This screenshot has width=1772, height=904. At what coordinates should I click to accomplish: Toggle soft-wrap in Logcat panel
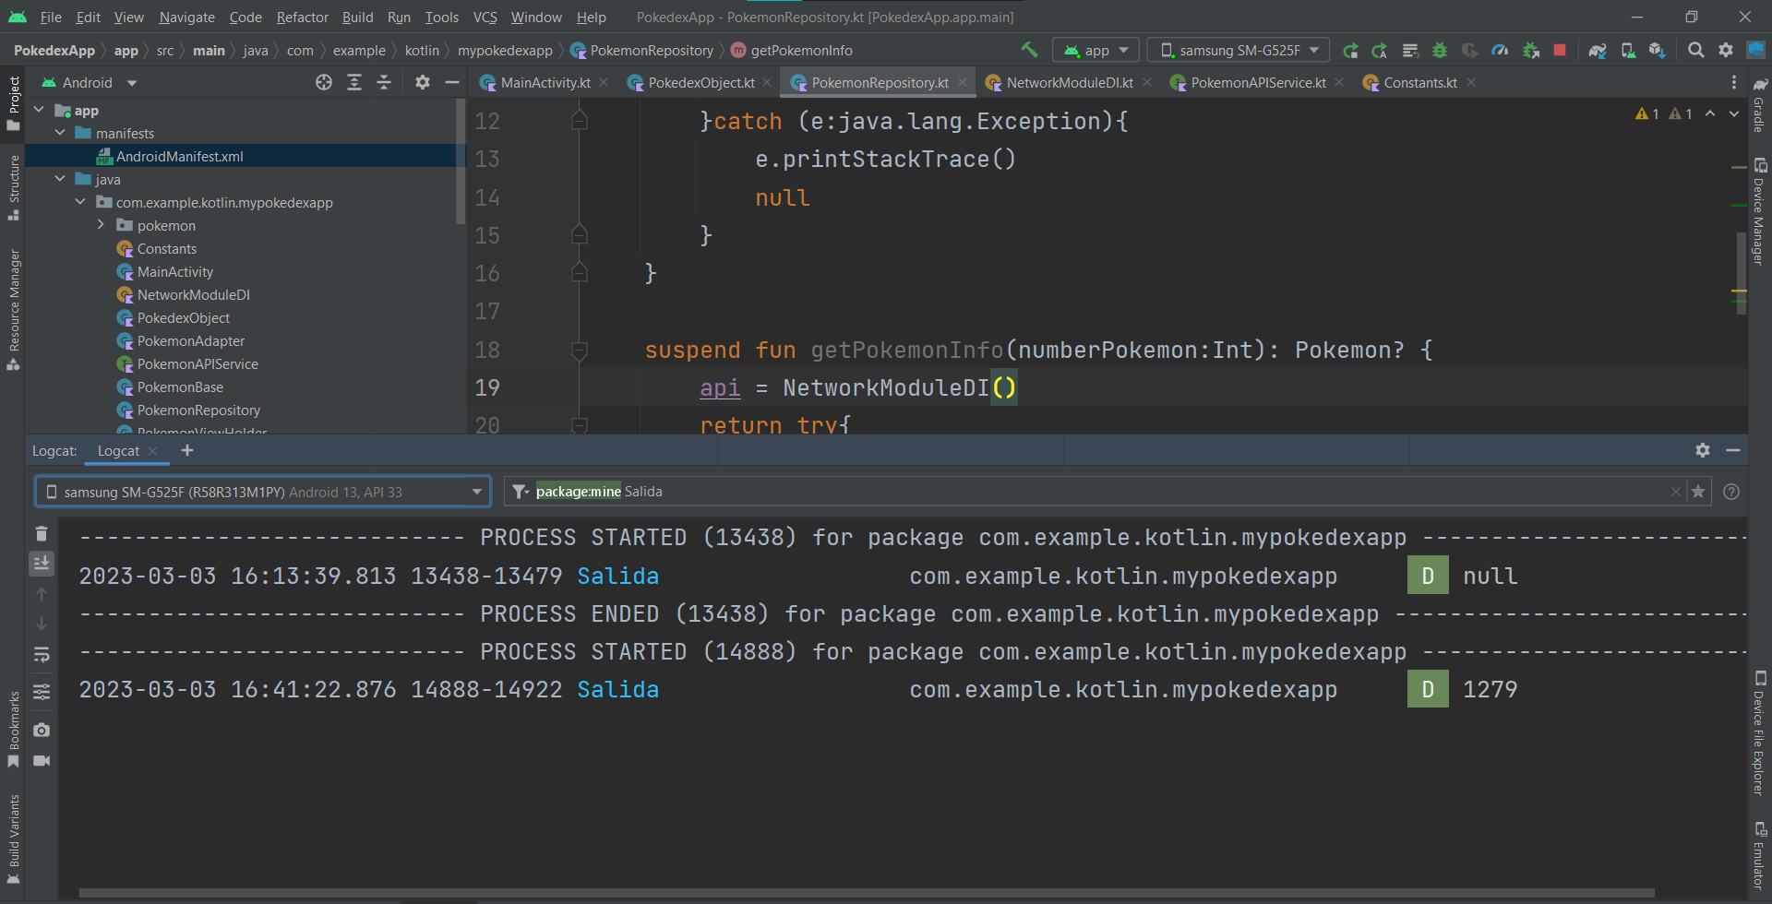(x=42, y=654)
